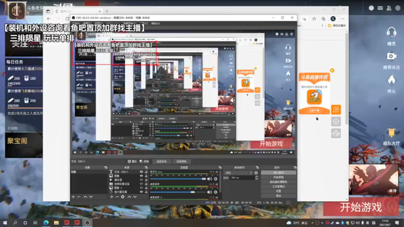Open new tab in Edge browser
Screen dimensions: 404x227
107,11
